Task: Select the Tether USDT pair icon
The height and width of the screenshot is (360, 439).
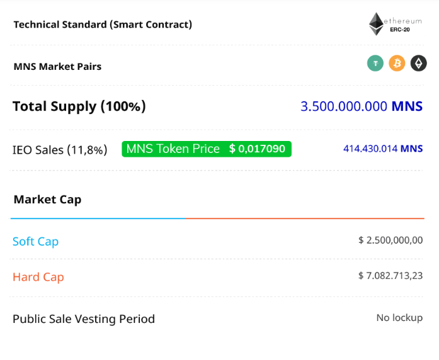Action: 375,63
